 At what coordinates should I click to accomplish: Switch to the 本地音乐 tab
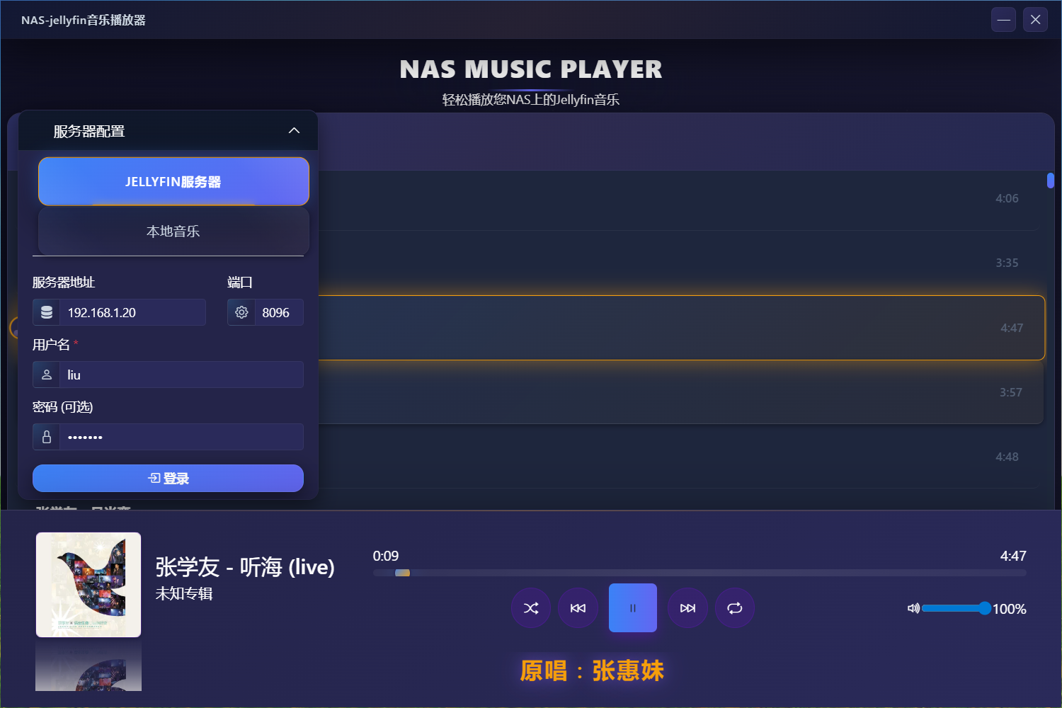[x=173, y=231]
